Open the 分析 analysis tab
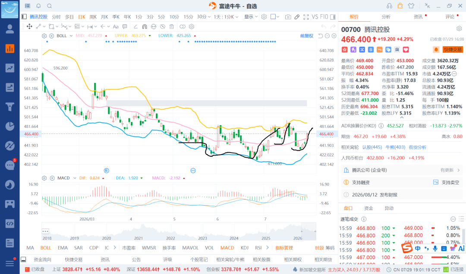This screenshot has width=466, height=274. pos(386,17)
